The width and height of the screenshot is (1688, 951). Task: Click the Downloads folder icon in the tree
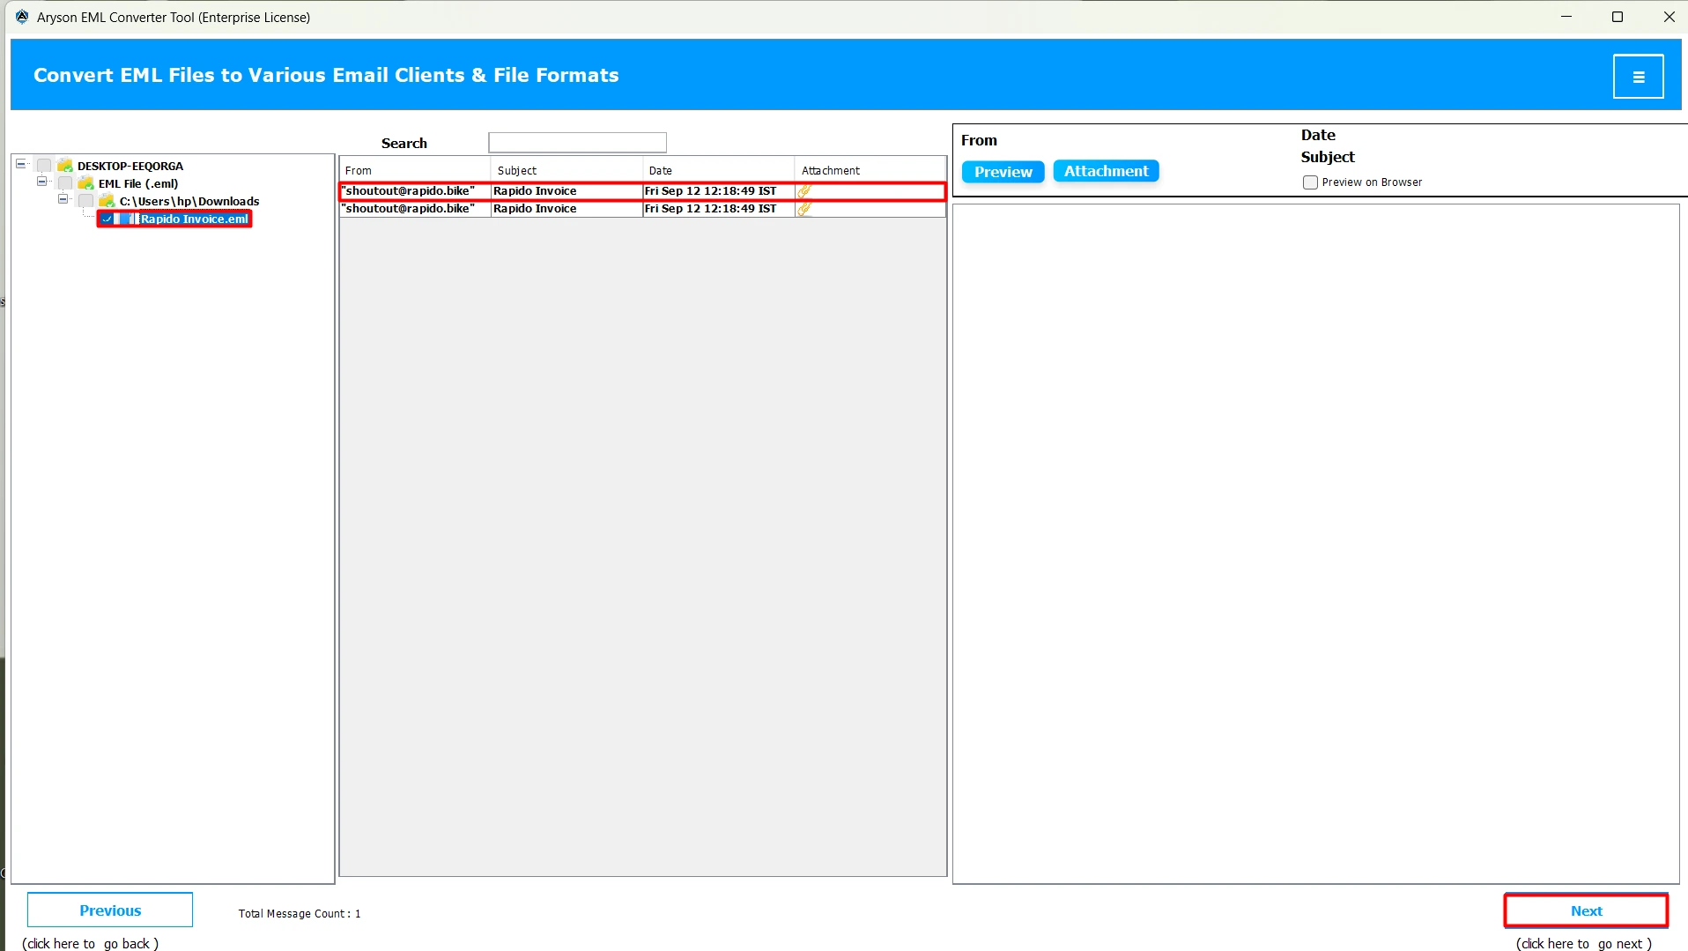pos(107,201)
